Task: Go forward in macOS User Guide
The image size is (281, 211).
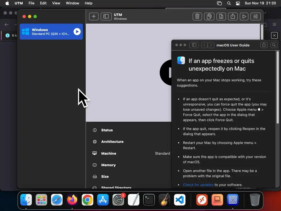Action: coord(211,45)
